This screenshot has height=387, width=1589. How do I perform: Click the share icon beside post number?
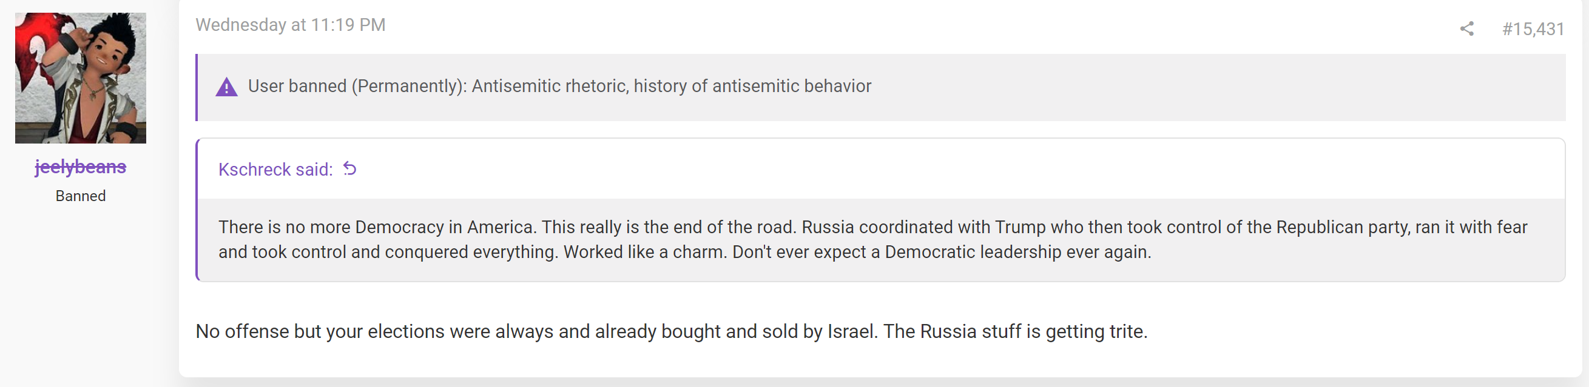(x=1467, y=29)
